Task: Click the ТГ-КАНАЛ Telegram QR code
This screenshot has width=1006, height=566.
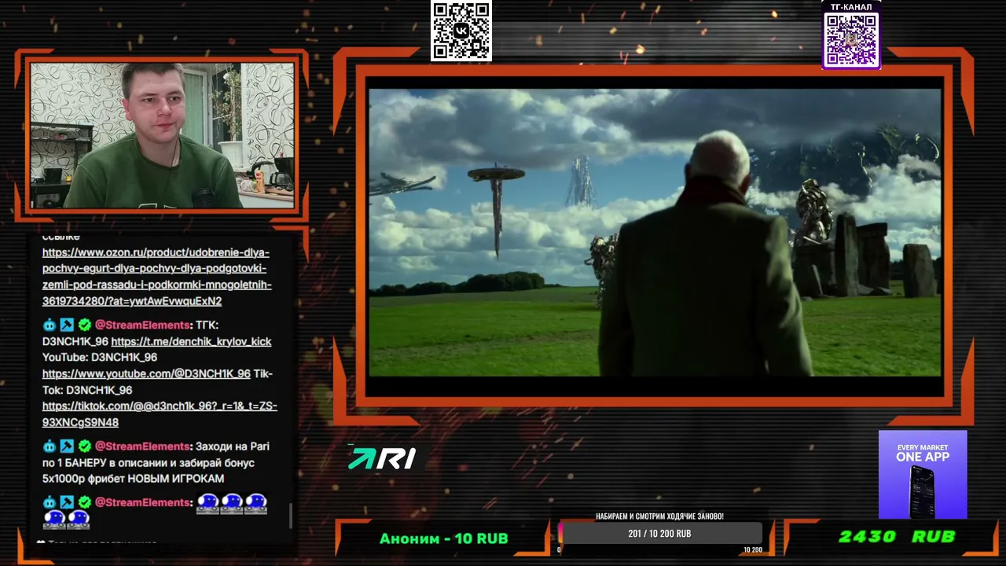Action: tap(851, 40)
